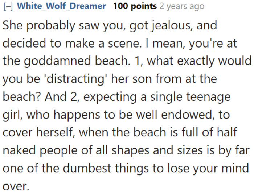Screen dimensions: 254x194
Task: Click the word 'dumbest' in the comment
Action: point(87,168)
